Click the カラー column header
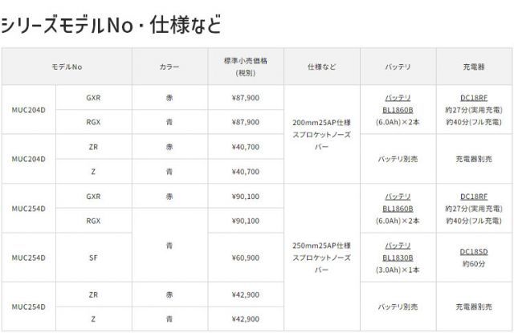Screen dimensions: 514x333 coord(169,67)
